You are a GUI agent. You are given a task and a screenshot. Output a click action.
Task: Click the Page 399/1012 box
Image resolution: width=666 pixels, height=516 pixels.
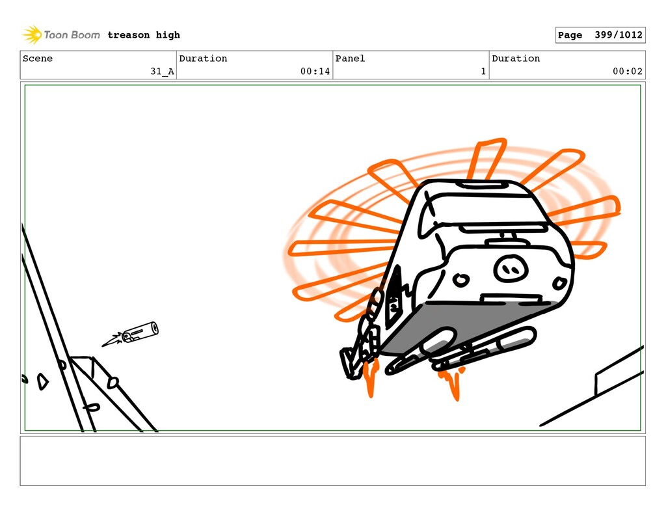[x=600, y=35]
